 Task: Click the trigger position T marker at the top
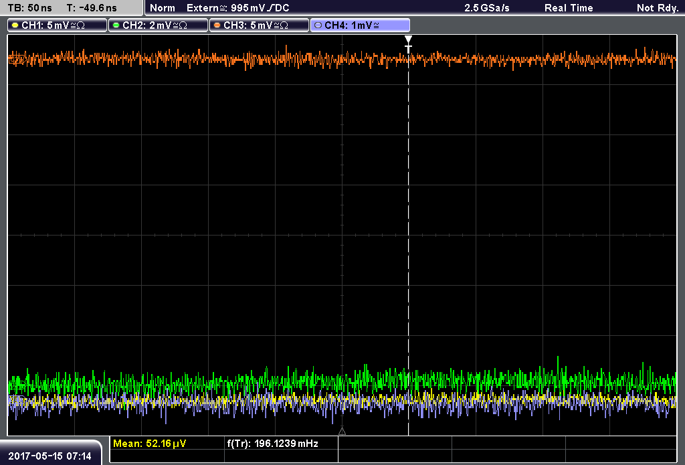click(x=408, y=44)
